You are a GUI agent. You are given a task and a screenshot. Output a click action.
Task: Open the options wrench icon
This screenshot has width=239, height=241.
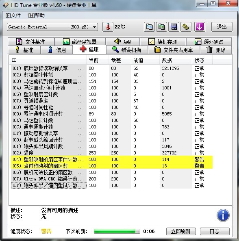[186, 27]
